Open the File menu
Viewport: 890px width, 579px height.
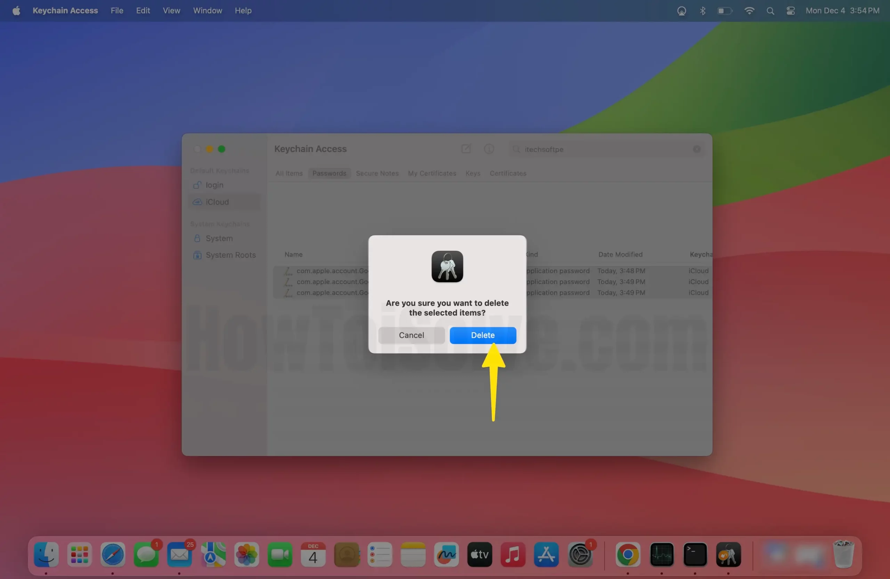click(x=117, y=10)
